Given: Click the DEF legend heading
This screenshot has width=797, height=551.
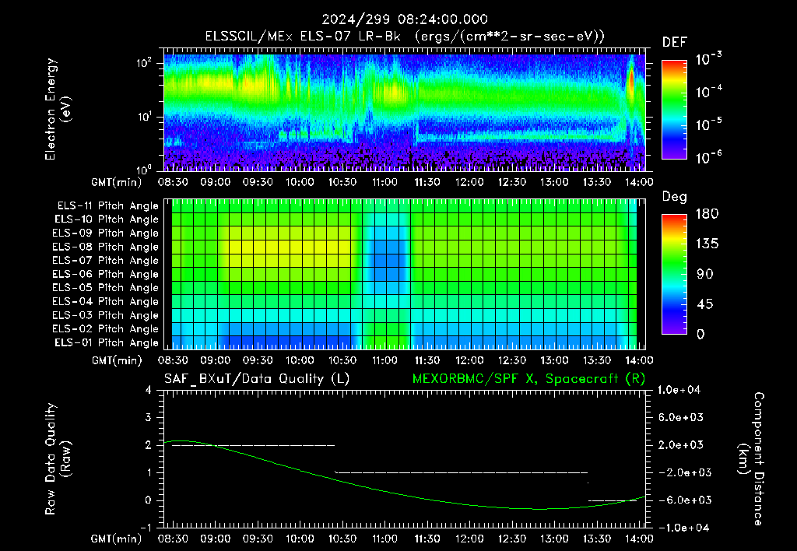Looking at the screenshot, I should tap(675, 43).
